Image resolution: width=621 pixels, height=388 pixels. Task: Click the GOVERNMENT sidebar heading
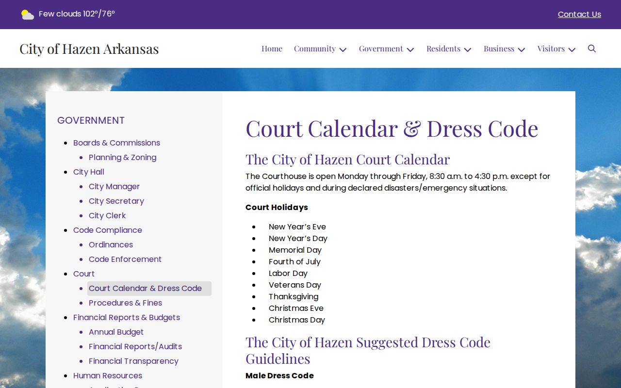[x=91, y=120]
